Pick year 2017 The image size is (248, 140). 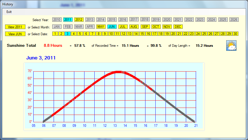(x=134, y=19)
